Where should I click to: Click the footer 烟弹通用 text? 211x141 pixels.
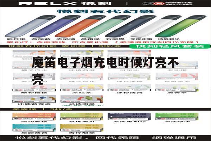[x=174, y=138]
